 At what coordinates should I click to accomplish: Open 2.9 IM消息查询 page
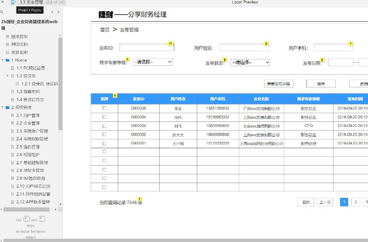tap(30, 178)
